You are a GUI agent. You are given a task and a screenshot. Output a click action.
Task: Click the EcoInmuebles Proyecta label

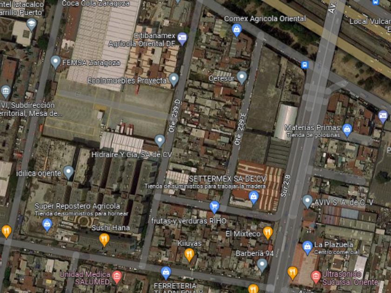[x=127, y=81]
